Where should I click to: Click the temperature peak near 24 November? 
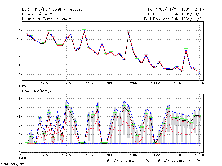pos(128,32)
